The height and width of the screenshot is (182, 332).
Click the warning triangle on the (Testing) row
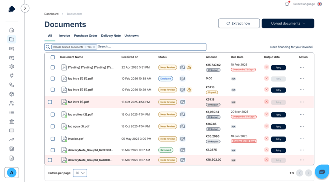coord(189,67)
